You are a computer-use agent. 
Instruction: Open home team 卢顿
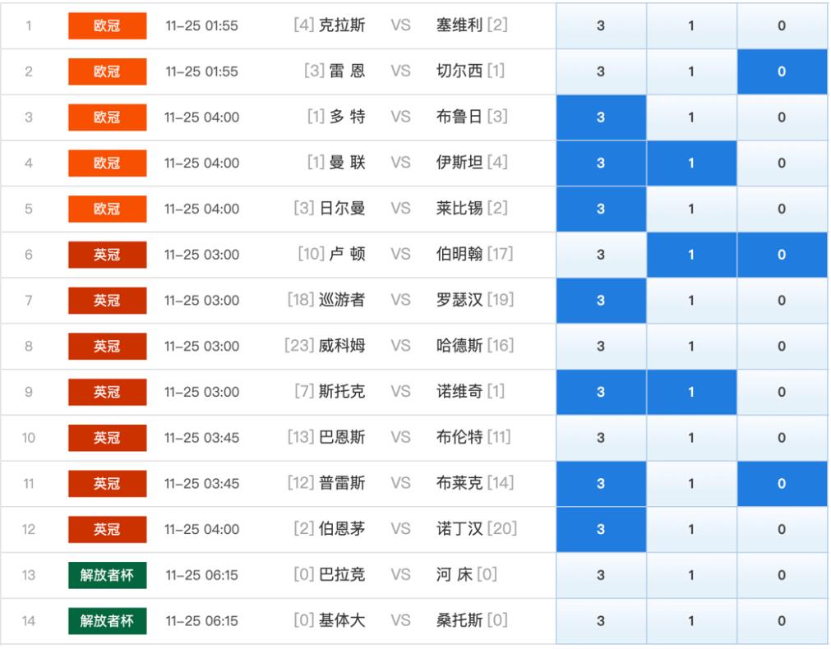click(347, 255)
